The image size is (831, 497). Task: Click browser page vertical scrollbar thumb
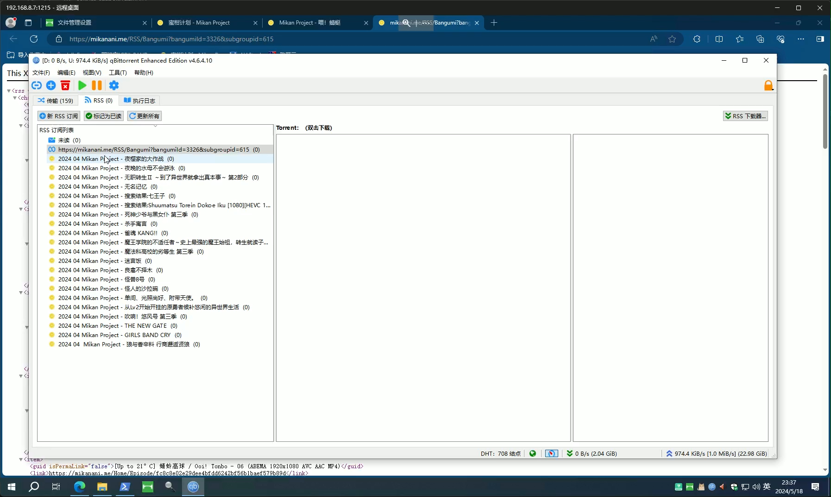click(825, 111)
